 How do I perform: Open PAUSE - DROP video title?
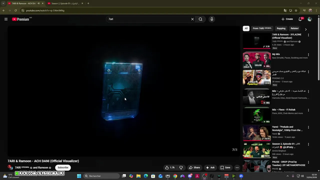pos(289,163)
